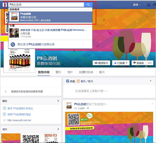Select P9品酒網 fan page search result
Image resolution: width=156 pixels, height=143 pixels.
[50, 17]
